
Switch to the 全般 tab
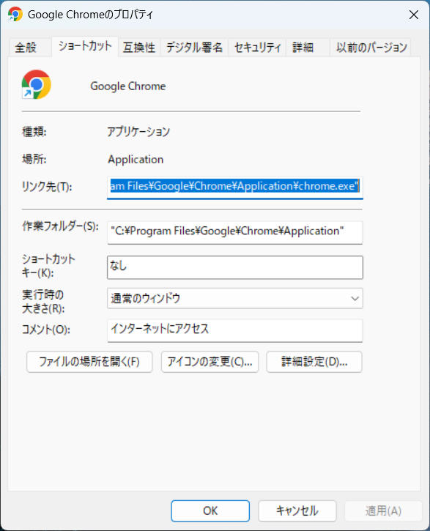(x=26, y=47)
